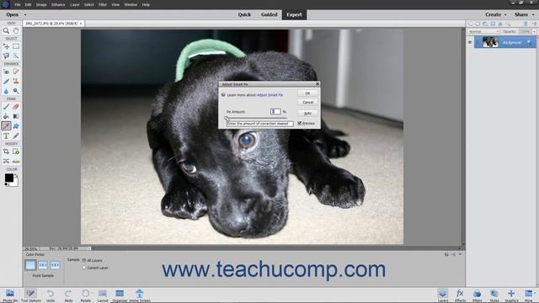
Task: Open the Enhance menu
Action: pos(58,5)
